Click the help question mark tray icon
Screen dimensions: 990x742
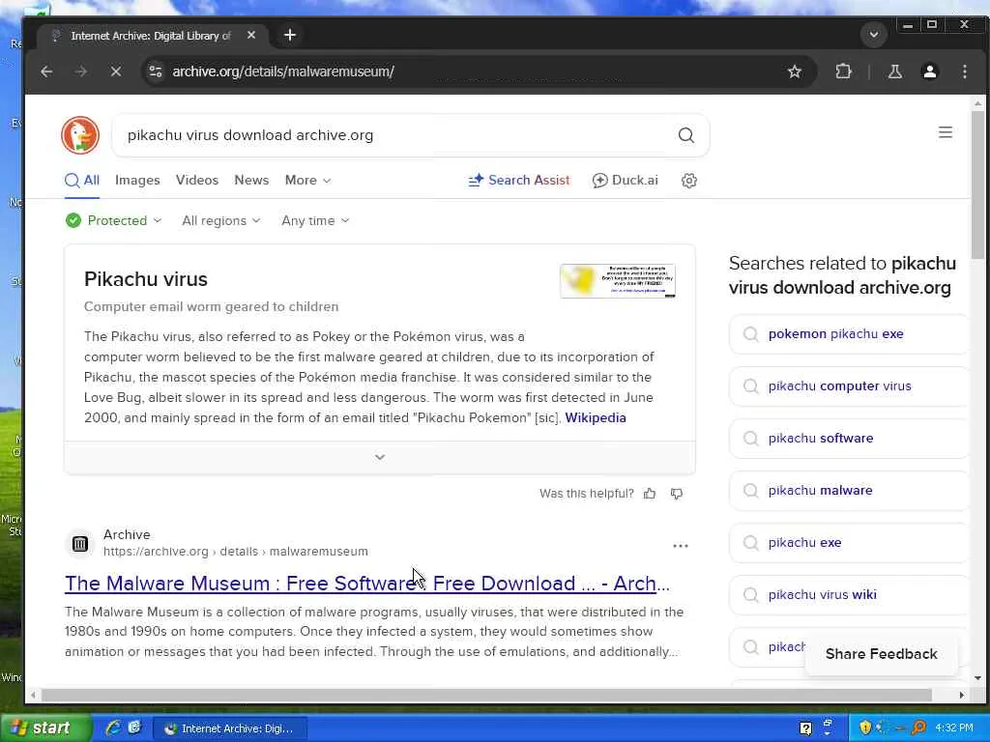805,728
